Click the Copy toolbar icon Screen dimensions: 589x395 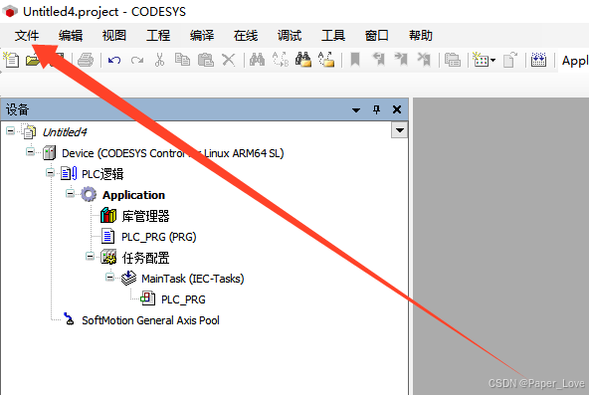[x=182, y=60]
